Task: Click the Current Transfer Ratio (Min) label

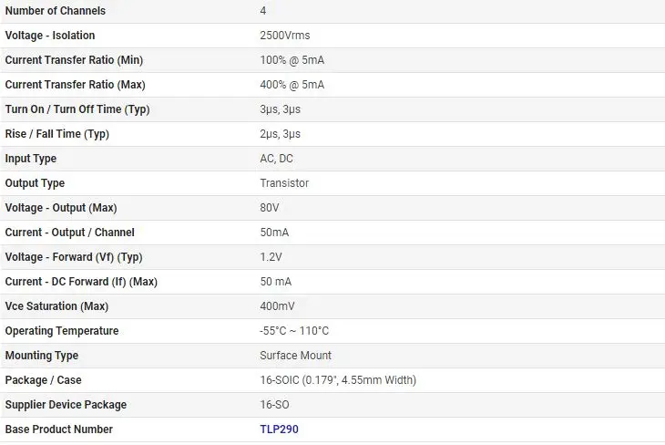Action: pos(74,60)
